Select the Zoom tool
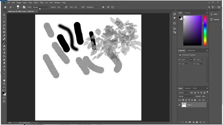 click(4, 84)
